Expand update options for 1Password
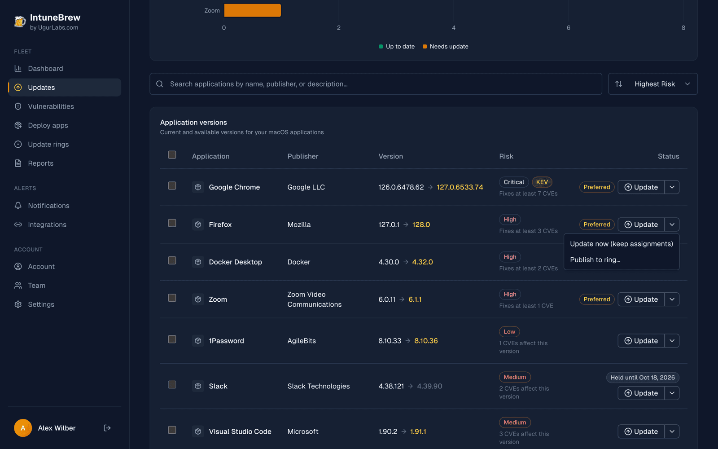Screen dimensions: 718x449 click(x=672, y=341)
